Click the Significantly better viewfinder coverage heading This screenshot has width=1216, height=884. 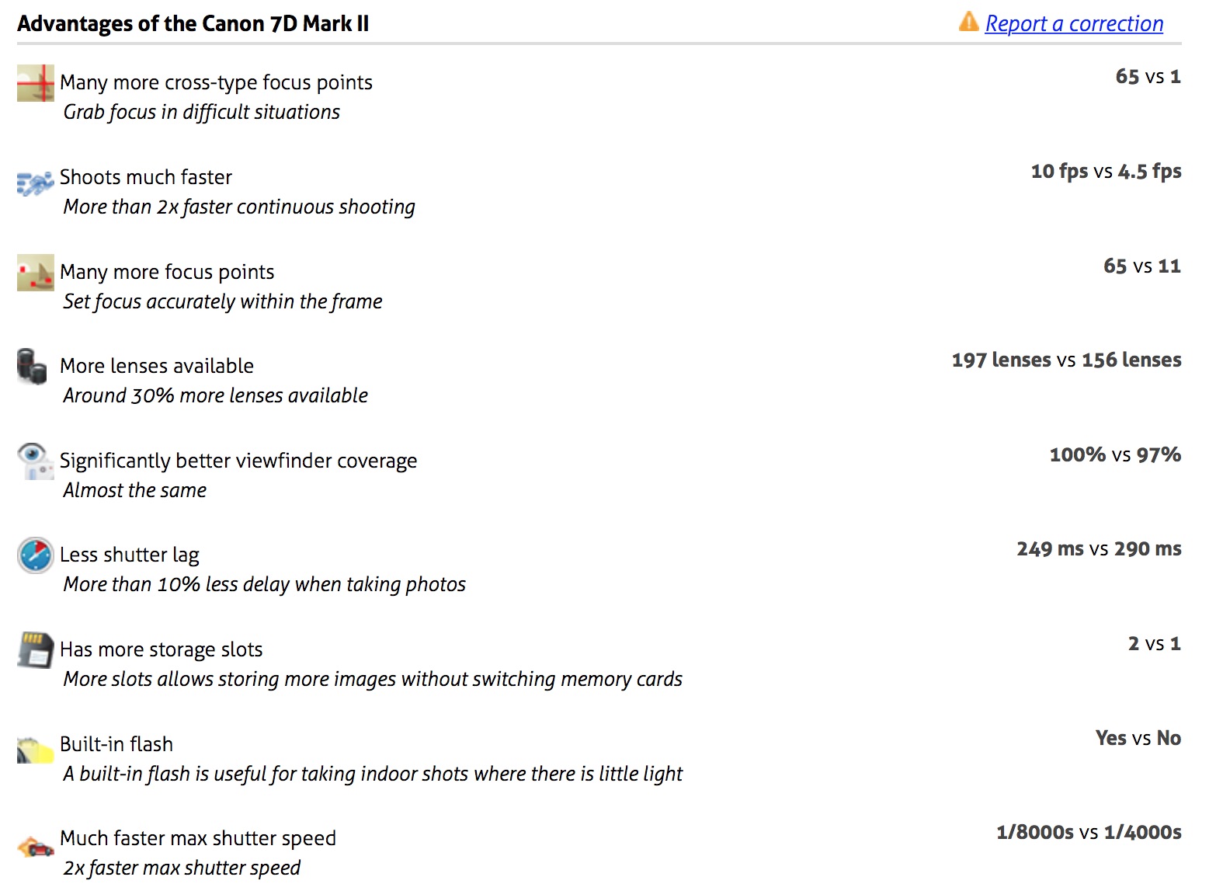(x=238, y=461)
